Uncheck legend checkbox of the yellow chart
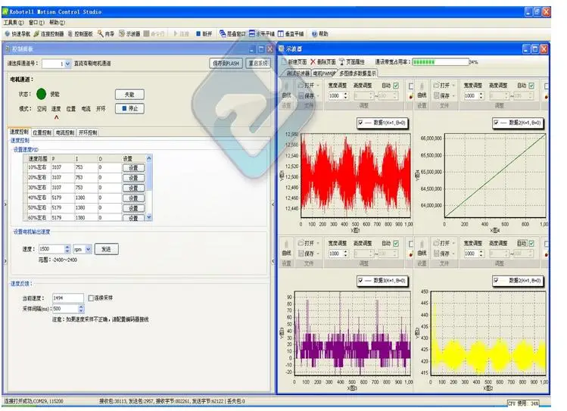Image resolution: width=567 pixels, height=411 pixels. (496, 281)
